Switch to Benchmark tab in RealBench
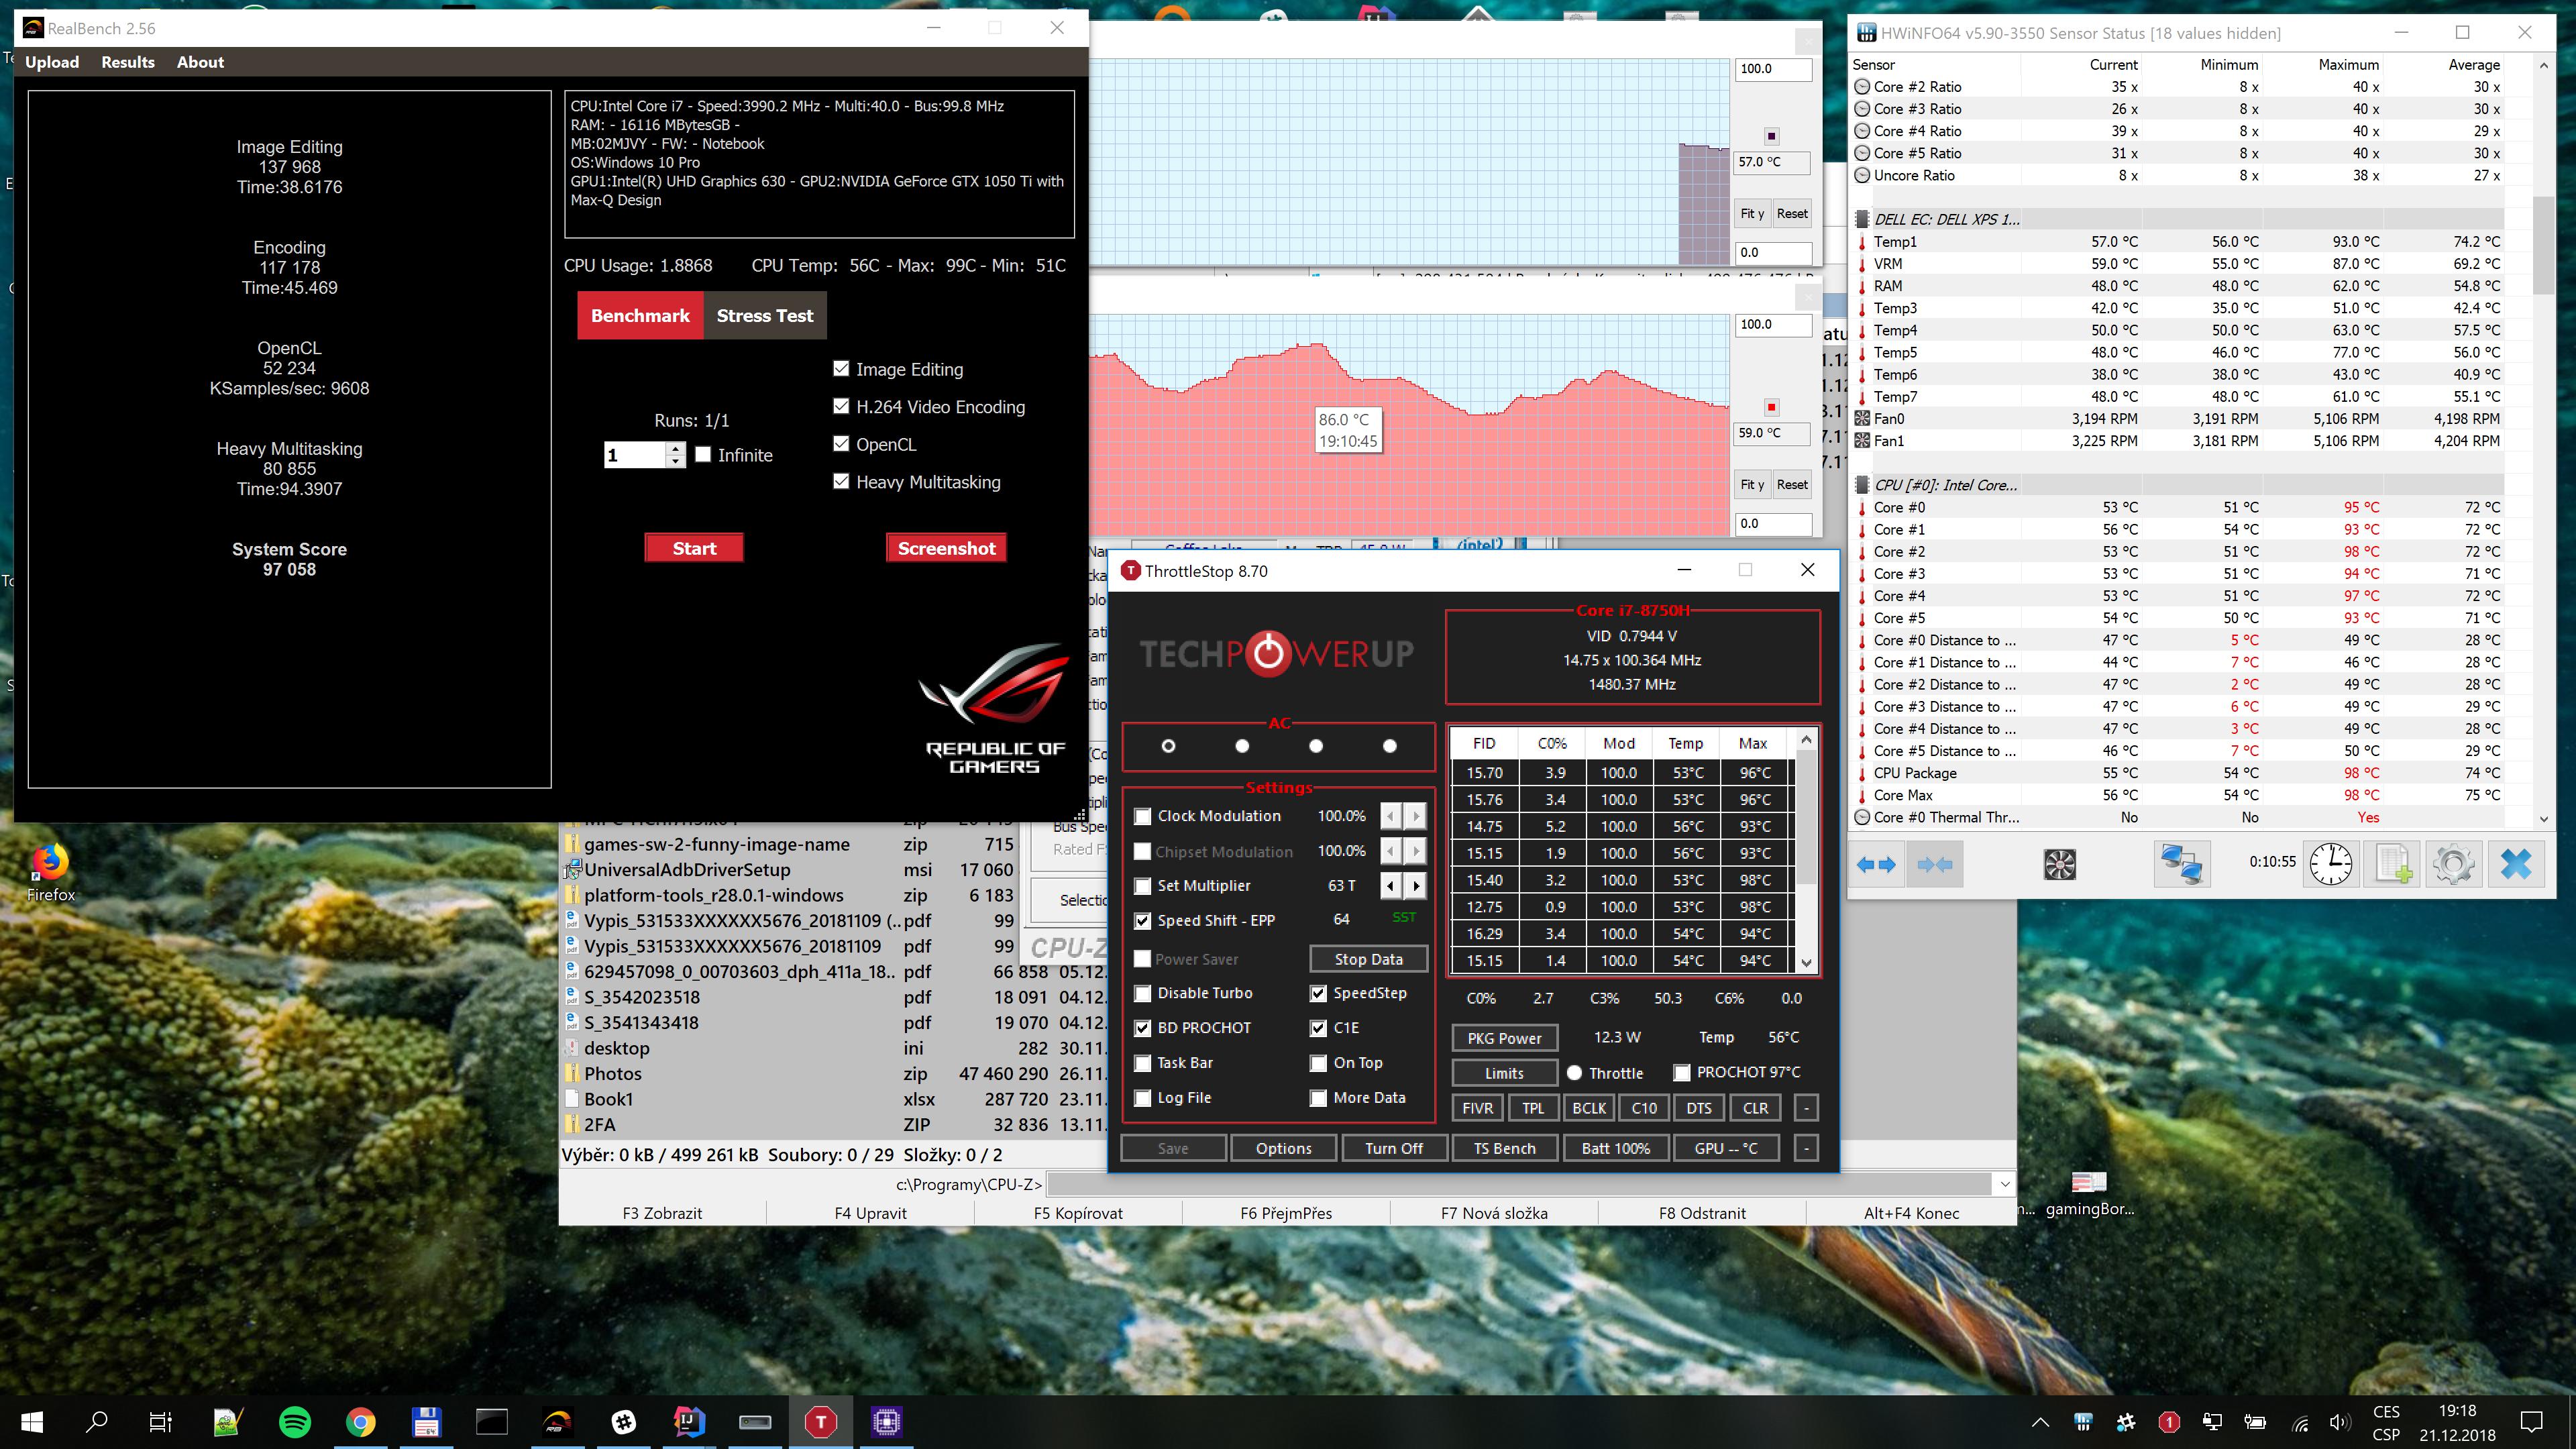The width and height of the screenshot is (2576, 1449). click(640, 315)
